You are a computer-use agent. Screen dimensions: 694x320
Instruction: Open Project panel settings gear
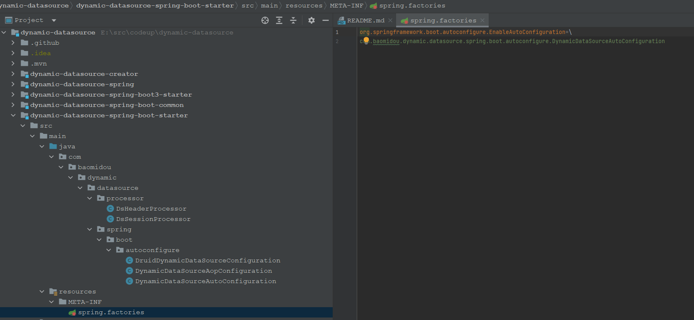point(312,20)
